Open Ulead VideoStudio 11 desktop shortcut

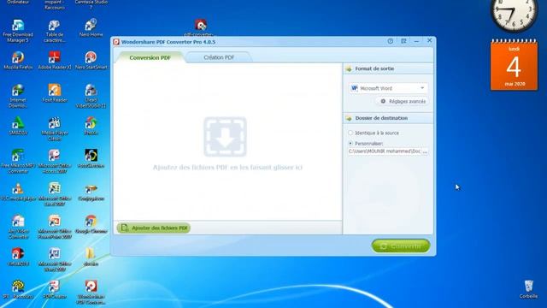91,96
